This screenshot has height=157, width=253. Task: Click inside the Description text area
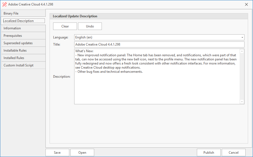(x=157, y=77)
